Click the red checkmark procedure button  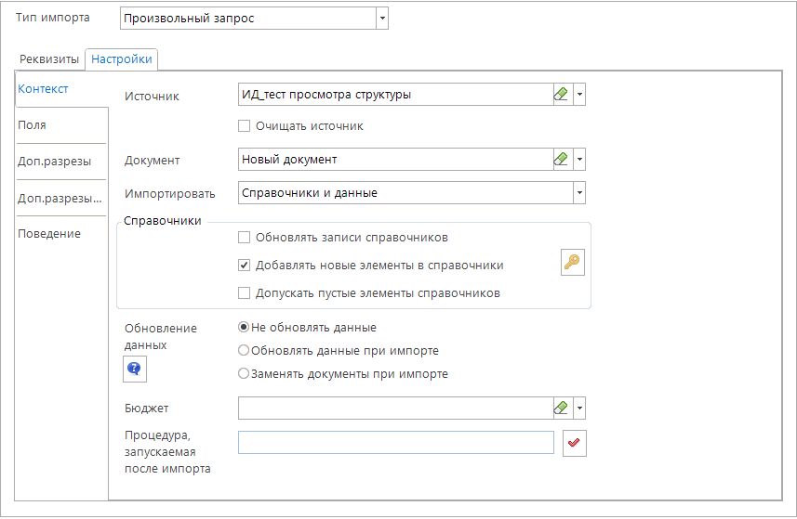pyautogui.click(x=574, y=444)
